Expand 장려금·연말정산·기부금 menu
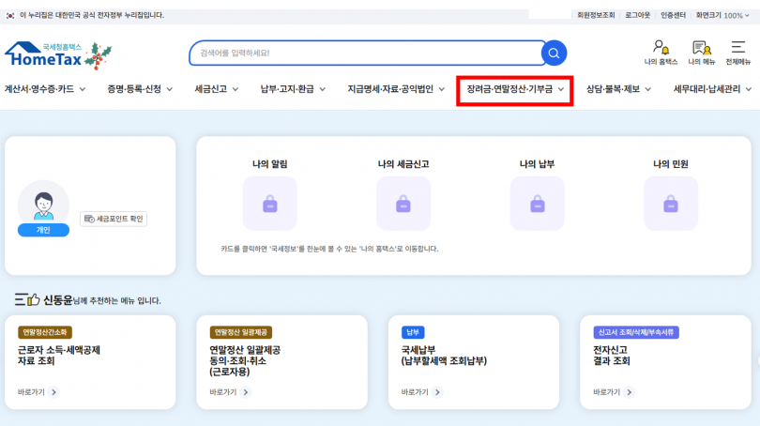This screenshot has width=760, height=426. tap(515, 90)
